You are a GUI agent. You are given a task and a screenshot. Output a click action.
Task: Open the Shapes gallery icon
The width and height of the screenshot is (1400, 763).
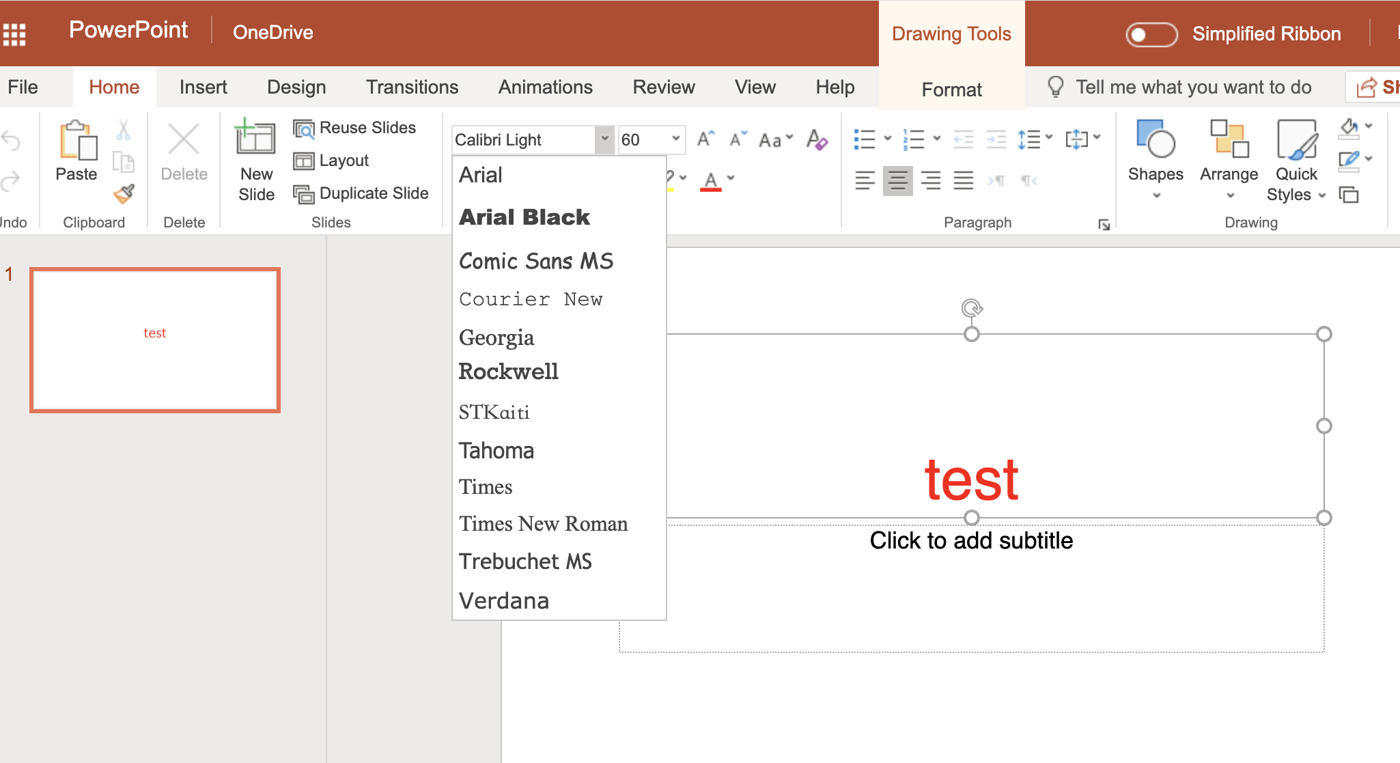click(1155, 139)
